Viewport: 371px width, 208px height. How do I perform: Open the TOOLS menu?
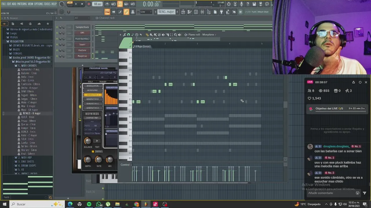47,4
